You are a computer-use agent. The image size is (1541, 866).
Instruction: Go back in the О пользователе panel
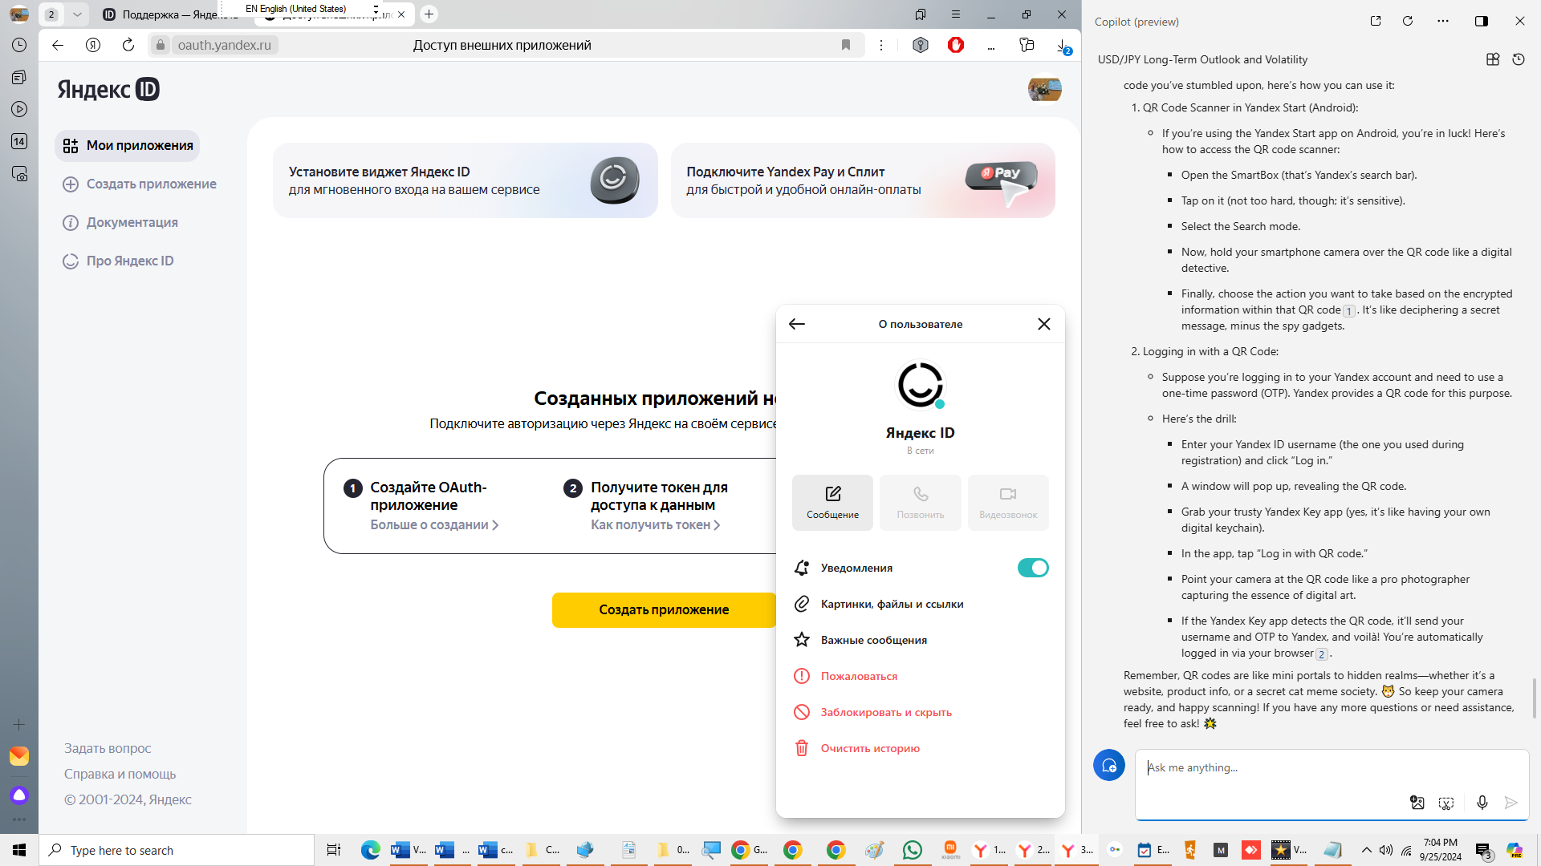[797, 324]
